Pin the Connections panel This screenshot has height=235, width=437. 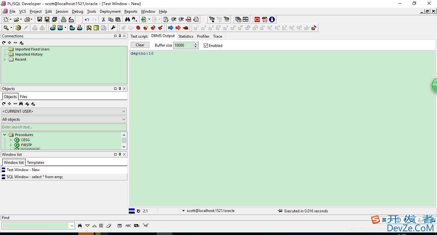pyautogui.click(x=120, y=36)
